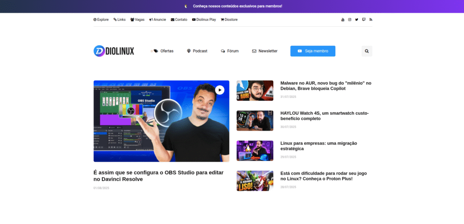Open the Anuncie page
The width and height of the screenshot is (464, 224).
pyautogui.click(x=157, y=19)
